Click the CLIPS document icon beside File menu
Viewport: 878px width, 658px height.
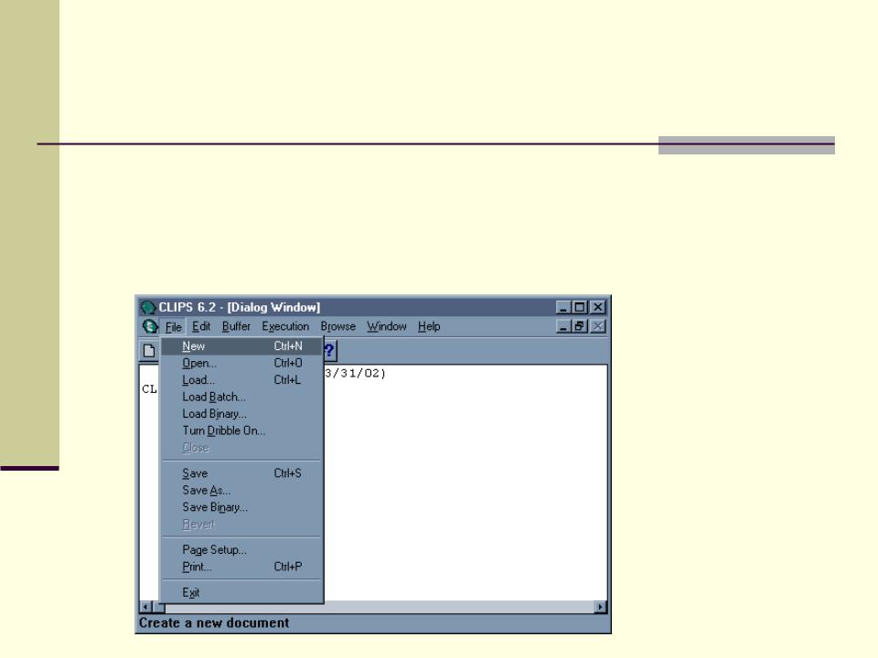tap(150, 326)
